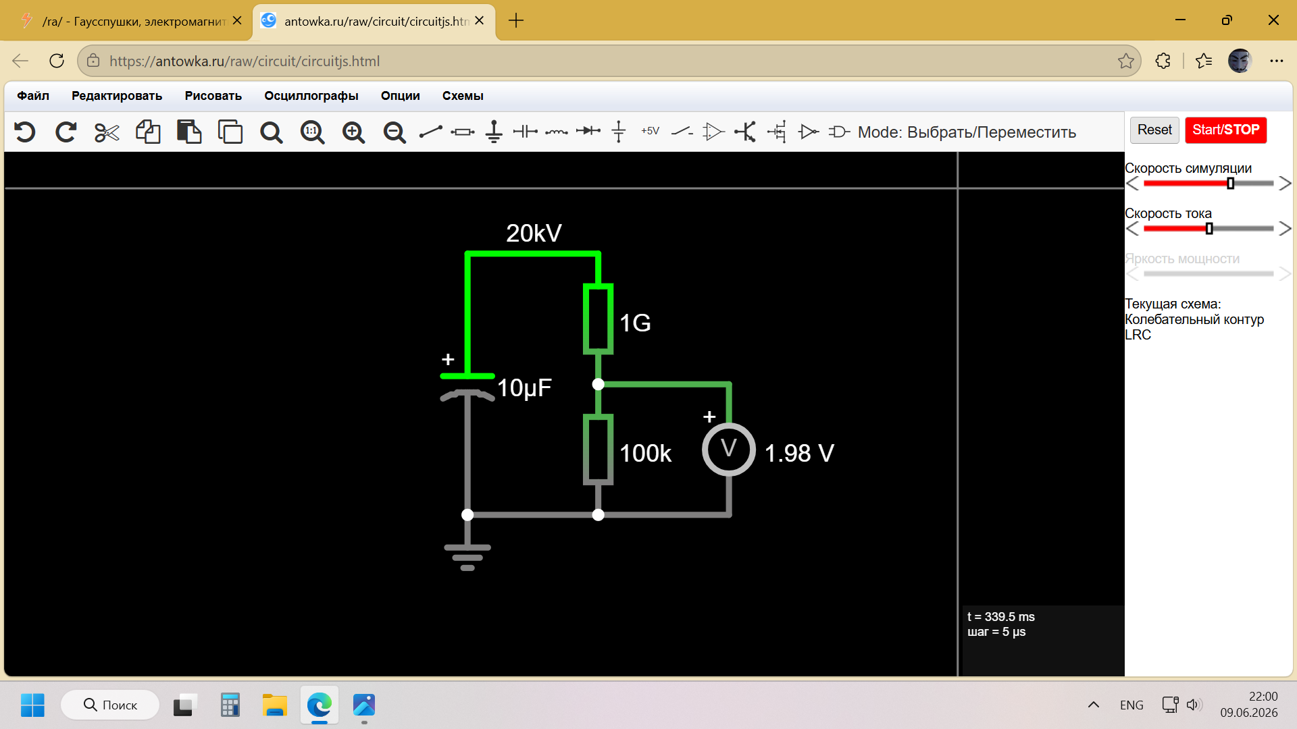Screen dimensions: 1297x729
Task: Select the DC voltage source tool
Action: [x=619, y=132]
